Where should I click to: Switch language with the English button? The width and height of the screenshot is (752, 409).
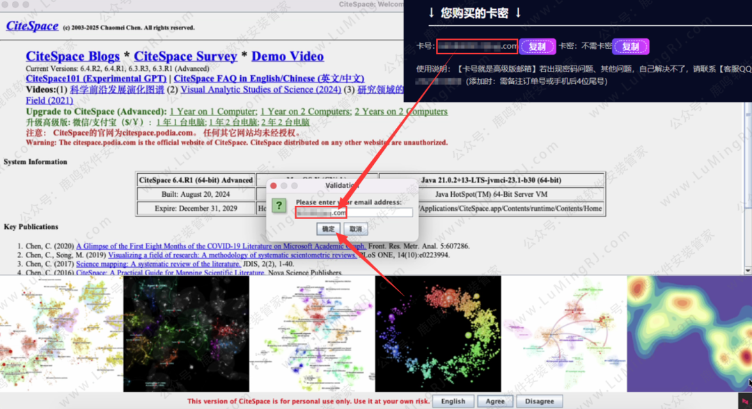[453, 401]
